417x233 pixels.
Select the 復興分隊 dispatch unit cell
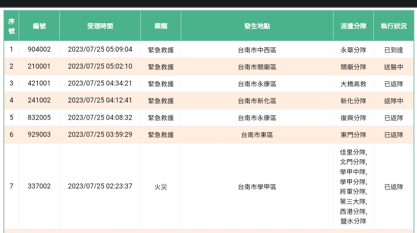pos(353,118)
